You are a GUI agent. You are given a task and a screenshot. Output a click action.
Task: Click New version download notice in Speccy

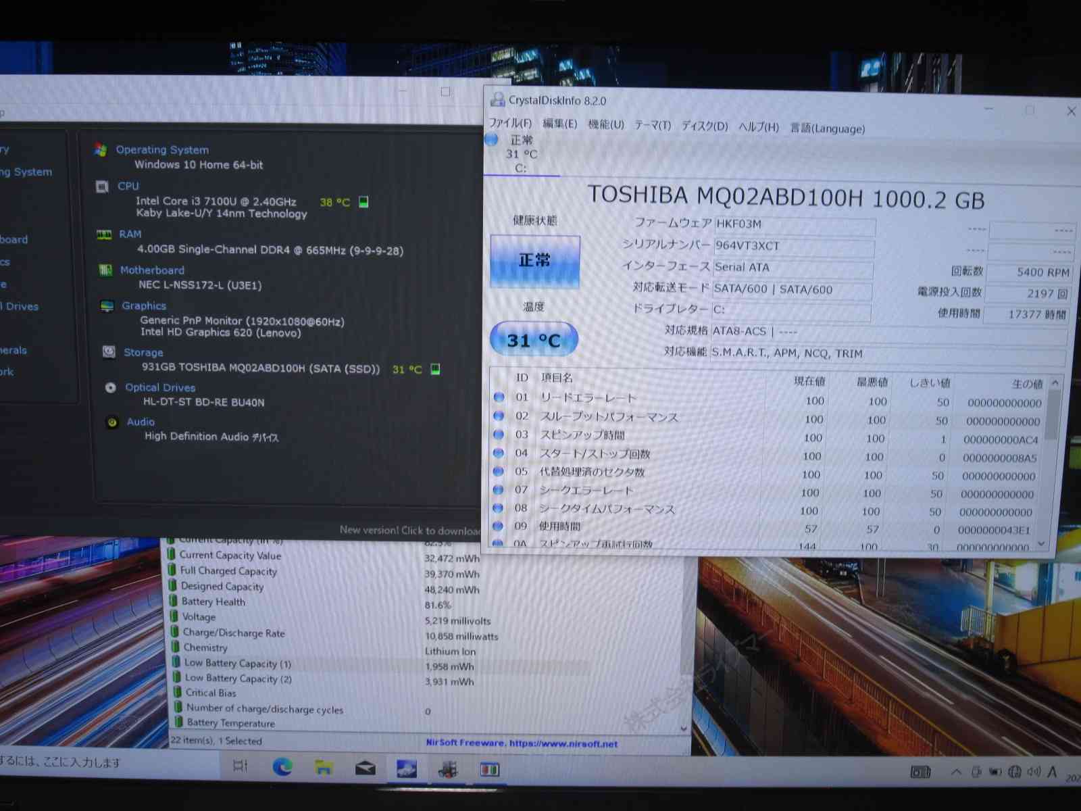(409, 531)
